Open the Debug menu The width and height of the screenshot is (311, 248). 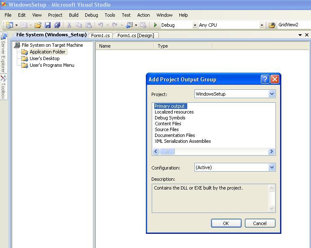(x=92, y=15)
